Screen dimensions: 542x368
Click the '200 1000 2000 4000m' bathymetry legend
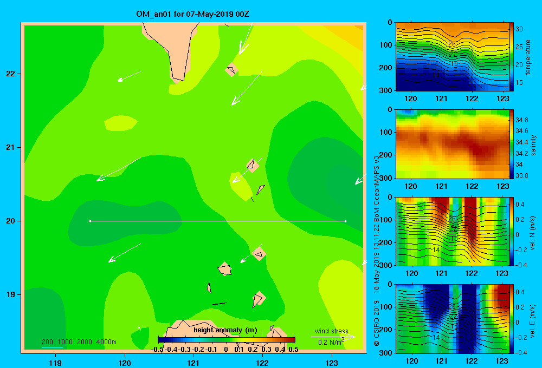point(79,342)
